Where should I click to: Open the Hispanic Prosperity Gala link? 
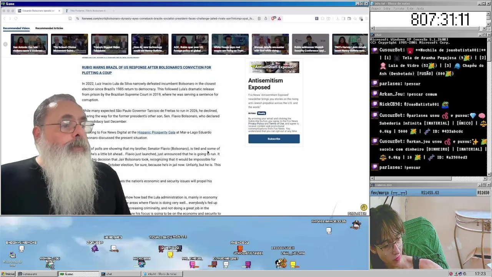coord(156,132)
